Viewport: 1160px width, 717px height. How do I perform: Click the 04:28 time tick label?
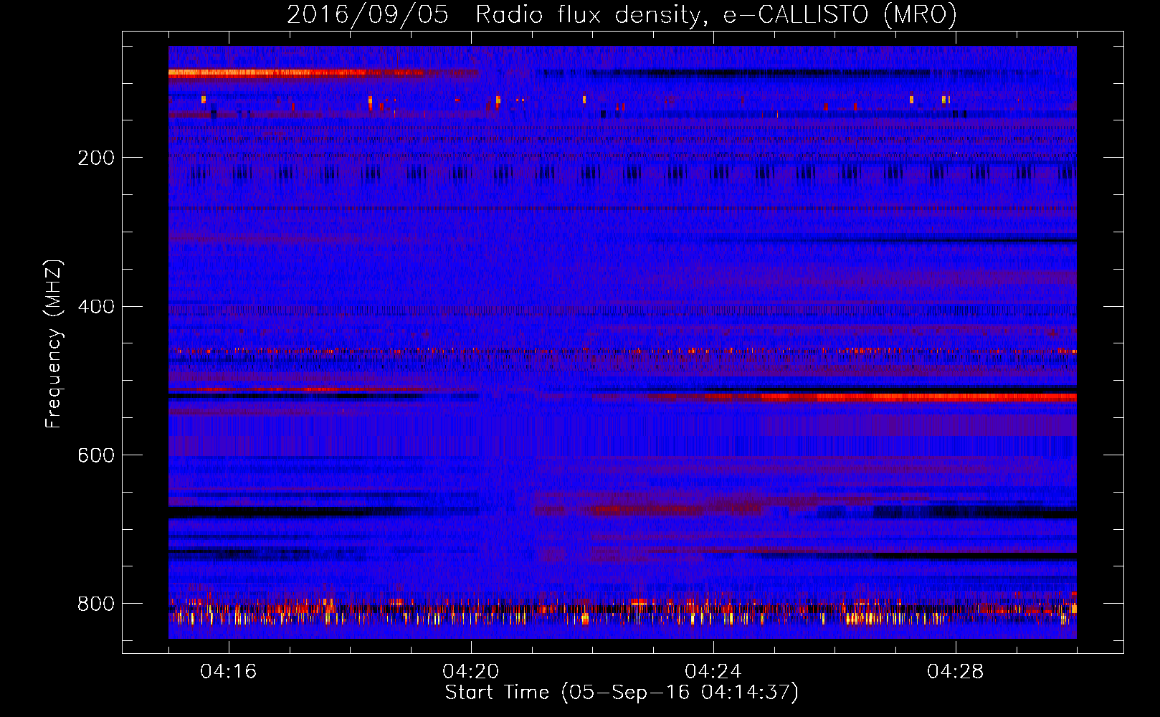point(955,672)
